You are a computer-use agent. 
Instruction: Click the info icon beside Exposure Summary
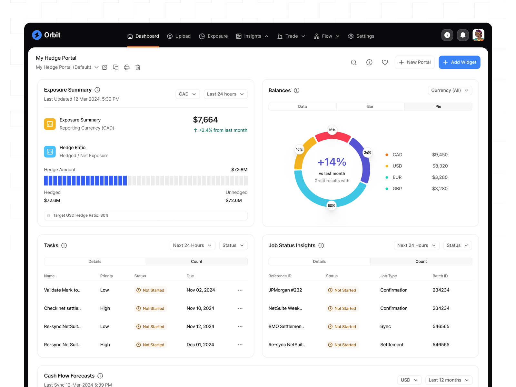click(97, 90)
